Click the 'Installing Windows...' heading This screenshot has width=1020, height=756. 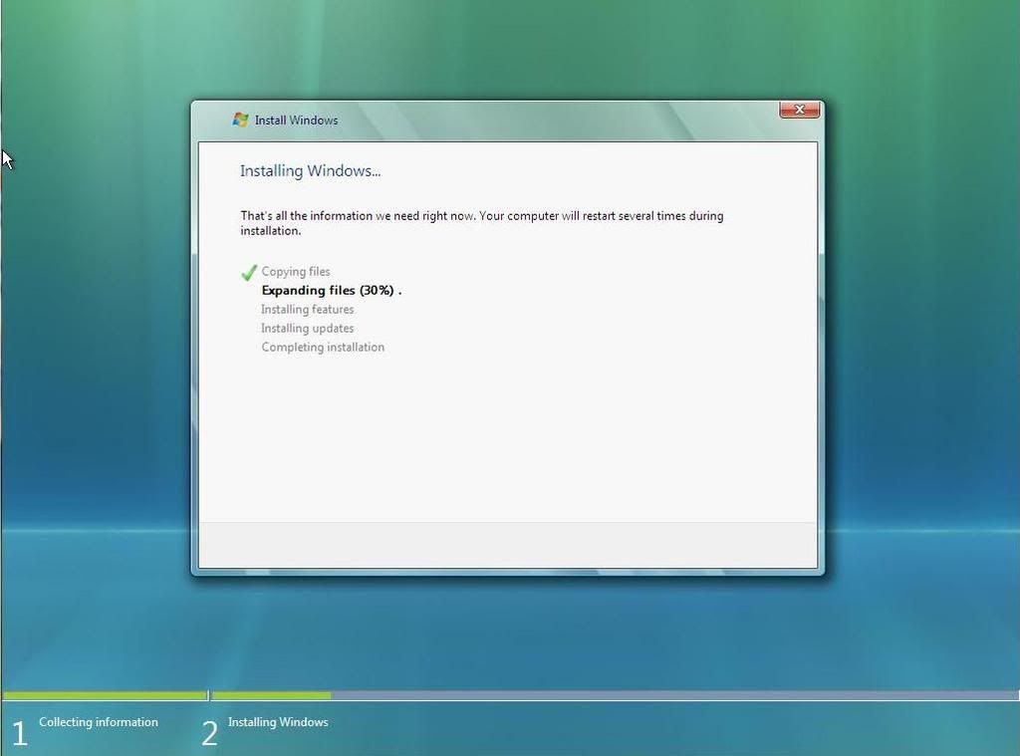click(311, 170)
